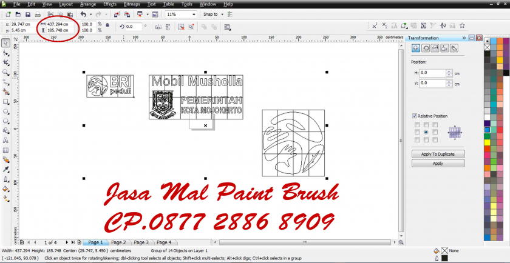510x263 pixels.
Task: Open the Arrange menu
Action: (88, 4)
